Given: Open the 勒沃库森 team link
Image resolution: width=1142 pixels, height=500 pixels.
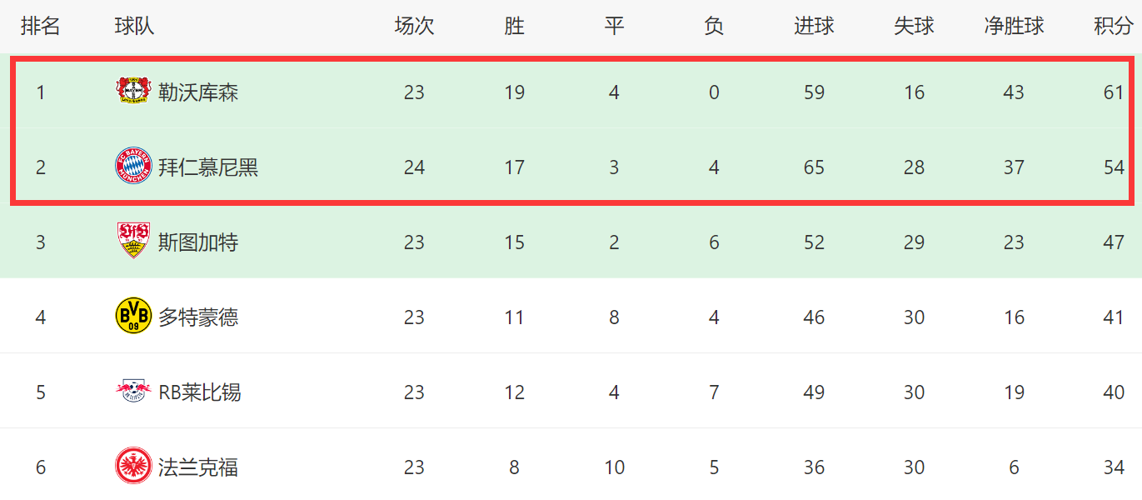Looking at the screenshot, I should pyautogui.click(x=198, y=92).
